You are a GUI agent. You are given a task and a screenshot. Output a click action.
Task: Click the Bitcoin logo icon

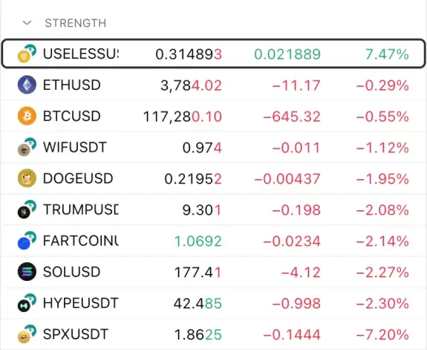[27, 116]
